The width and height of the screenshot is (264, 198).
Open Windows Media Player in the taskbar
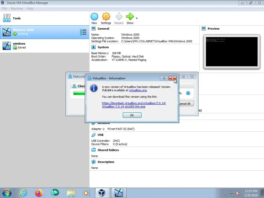point(87,193)
